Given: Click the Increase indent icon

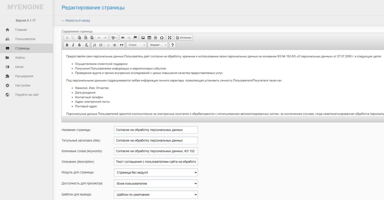Looking at the screenshot, I should [x=114, y=45].
